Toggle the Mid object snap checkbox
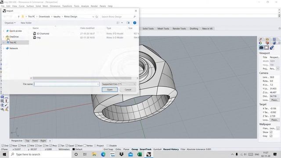The image size is (281, 158). coord(29,146)
